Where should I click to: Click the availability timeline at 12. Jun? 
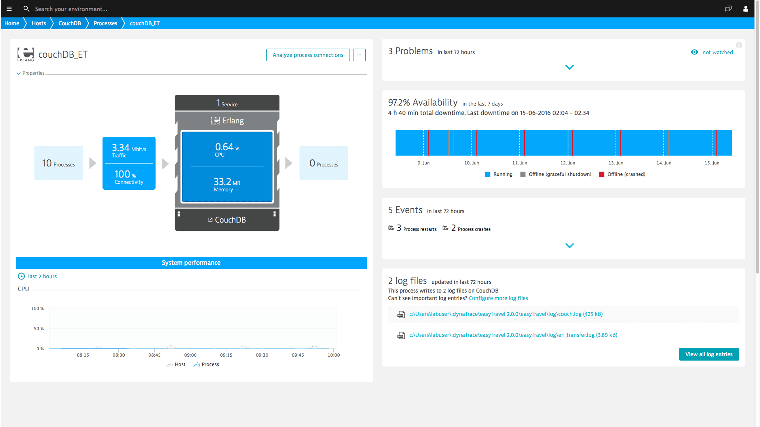pyautogui.click(x=568, y=143)
